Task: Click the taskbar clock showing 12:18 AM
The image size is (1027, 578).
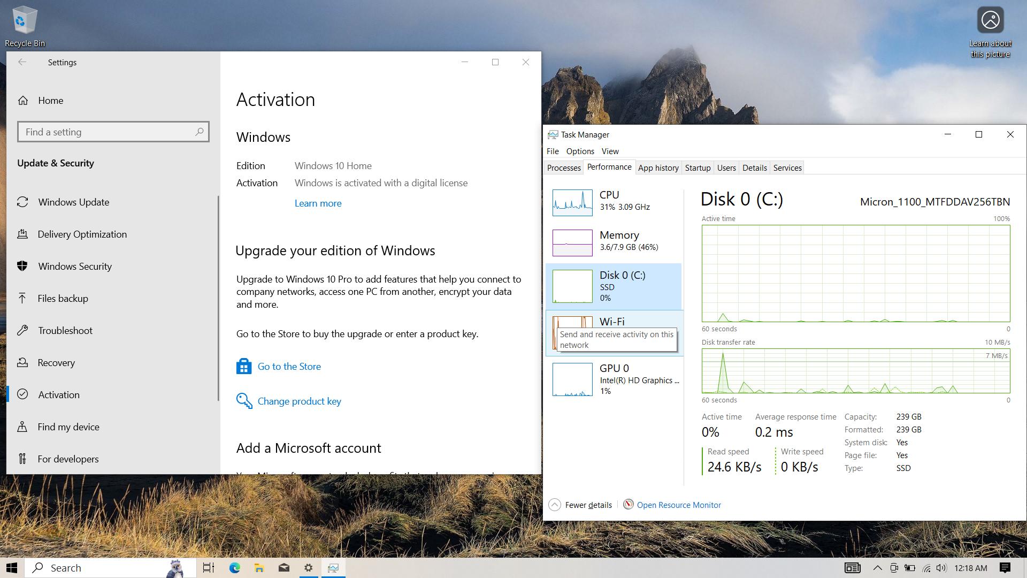Action: click(x=970, y=568)
